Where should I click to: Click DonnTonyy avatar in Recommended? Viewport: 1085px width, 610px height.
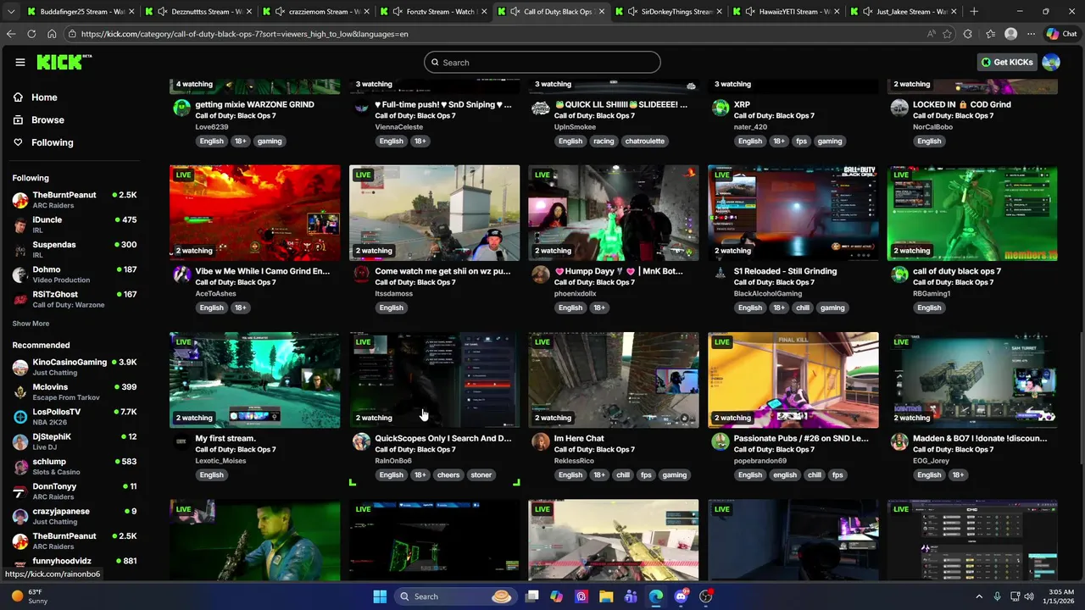tap(20, 491)
